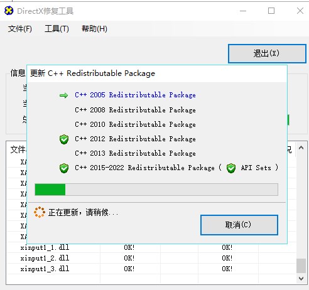Viewport: 309px width, 290px height.
Task: Select the C++ 2005 Redistributable Package entry
Action: (x=135, y=95)
